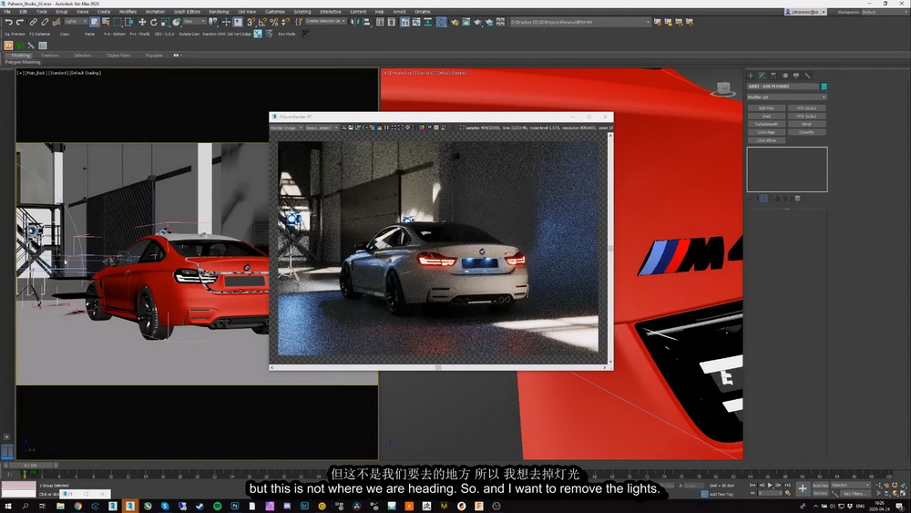The width and height of the screenshot is (911, 513).
Task: Open the Modify command panel tab
Action: point(763,76)
